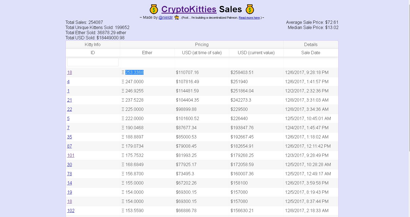
Task: Click the Ether value Ξ 155.0000
Action: coord(133,183)
